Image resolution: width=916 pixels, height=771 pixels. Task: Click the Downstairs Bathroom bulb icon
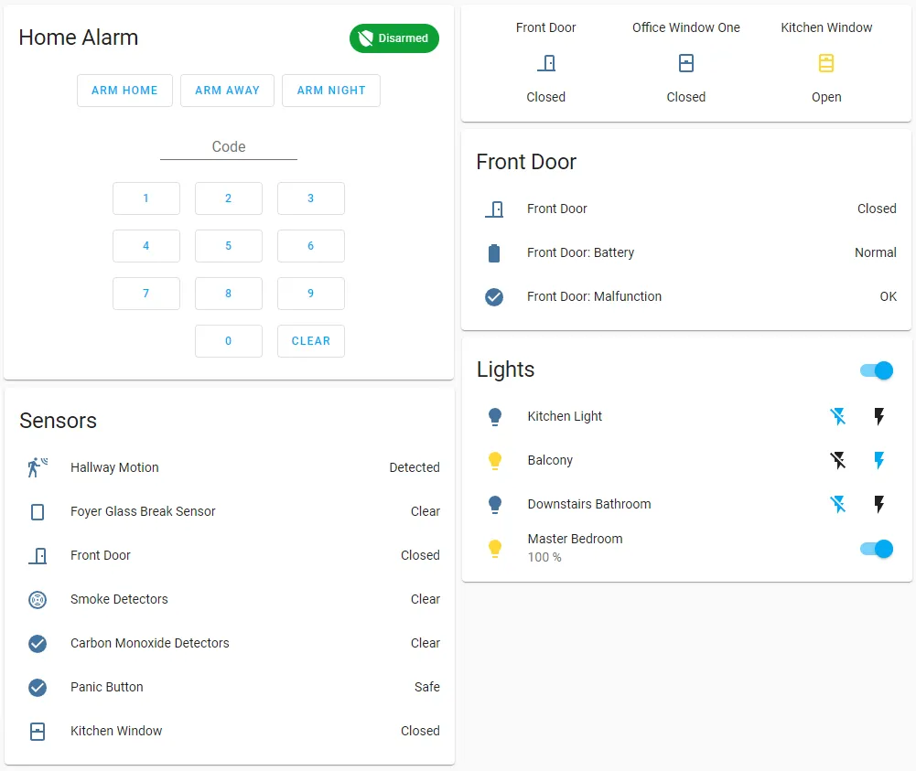pyautogui.click(x=495, y=504)
